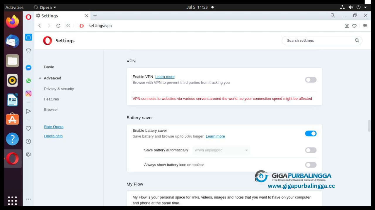This screenshot has width=375, height=210.
Task: Show Applications grid in dock
Action: (12, 201)
